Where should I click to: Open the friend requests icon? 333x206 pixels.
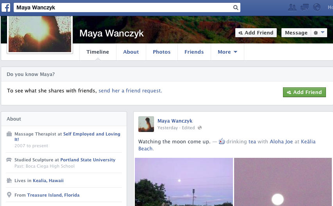(x=292, y=7)
